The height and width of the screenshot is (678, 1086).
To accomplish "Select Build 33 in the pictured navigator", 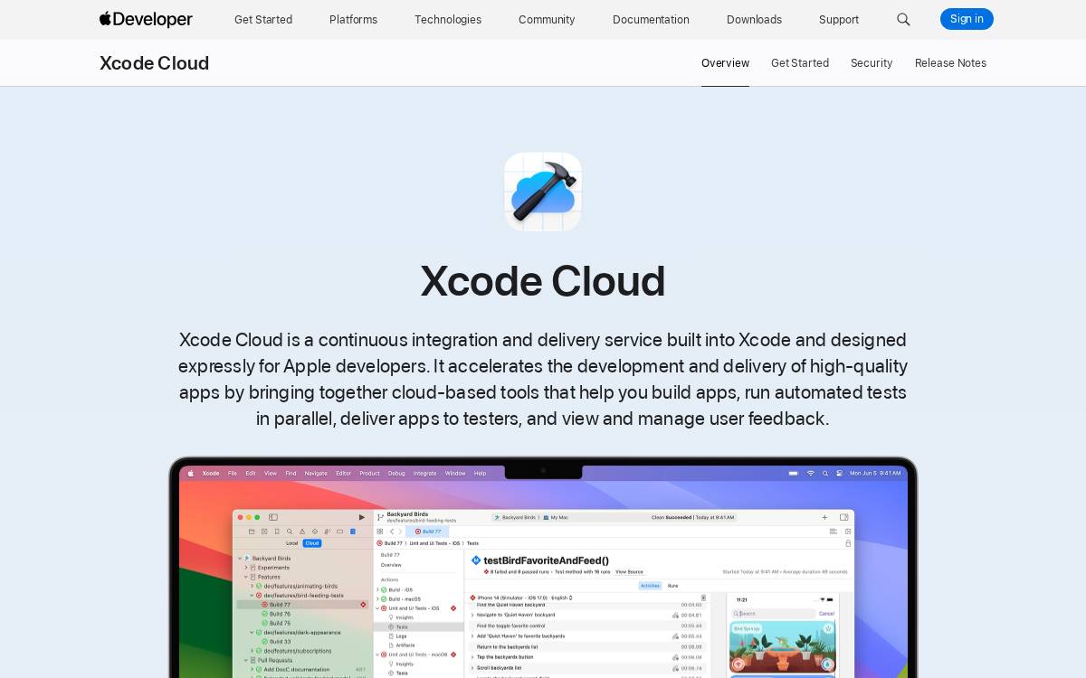I will [x=280, y=642].
